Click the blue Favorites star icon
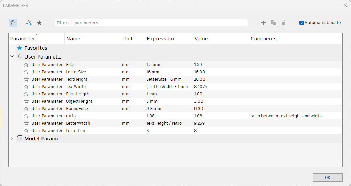Viewport: 351px width, 186px height. coord(20,48)
